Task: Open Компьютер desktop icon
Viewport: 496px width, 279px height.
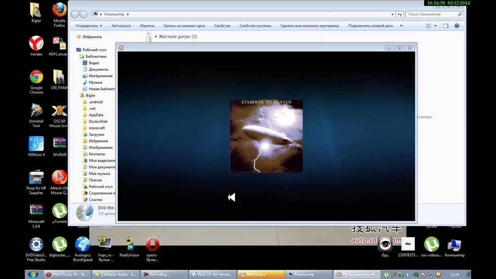Action: 455,247
